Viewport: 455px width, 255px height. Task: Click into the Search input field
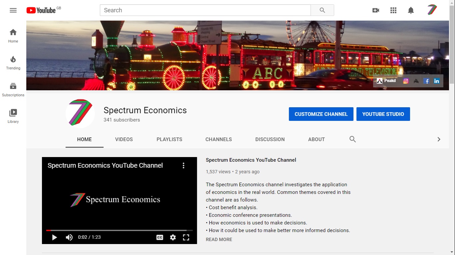coord(205,10)
